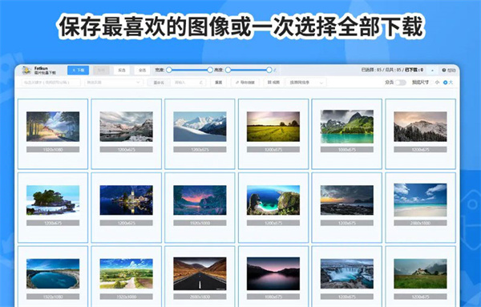Select the pink sunset cave landscape thumbnail
Viewport: 481px width, 307px height.
200,200
